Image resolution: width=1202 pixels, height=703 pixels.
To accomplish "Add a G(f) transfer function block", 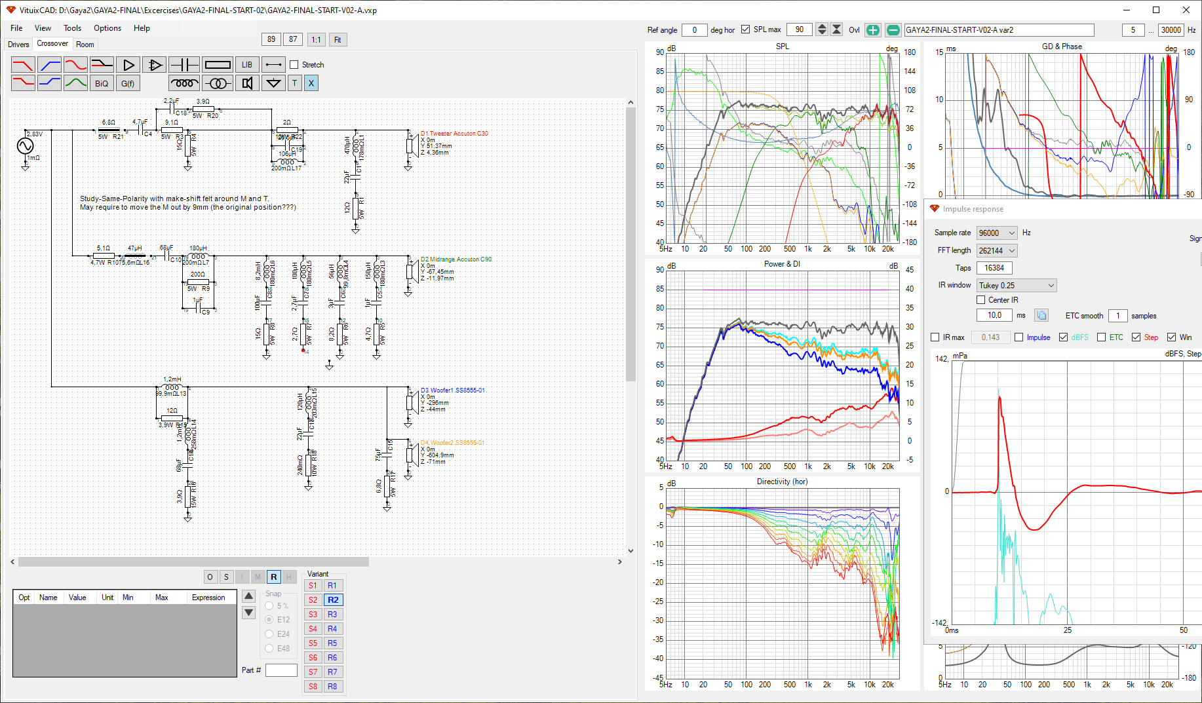I will click(128, 83).
